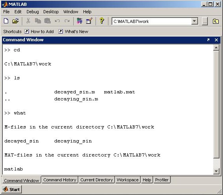
Task: Click the 'matlab' MAT-file entry at bottom
Action: [14, 169]
